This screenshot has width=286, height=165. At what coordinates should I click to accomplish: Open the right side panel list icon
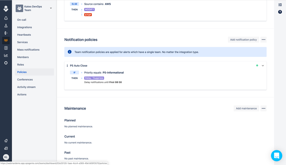point(280,5)
